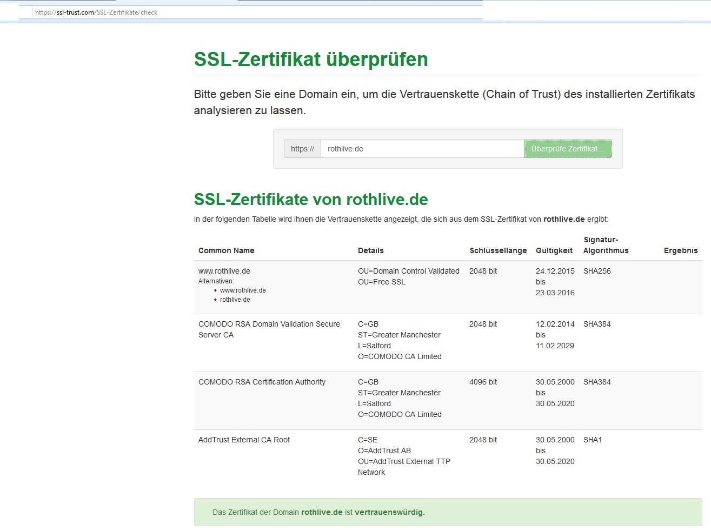Click the Gültigkeit column header

[x=554, y=250]
